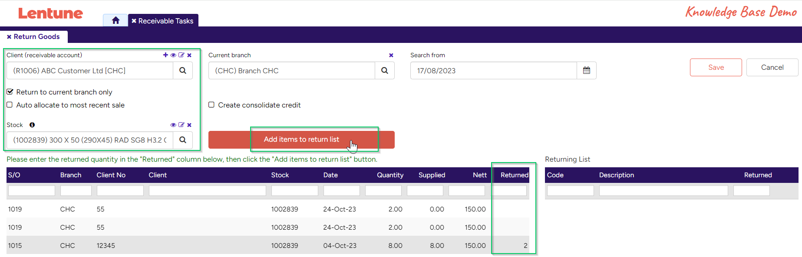Search stock with the magnifier icon
802x257 pixels.
(x=183, y=140)
